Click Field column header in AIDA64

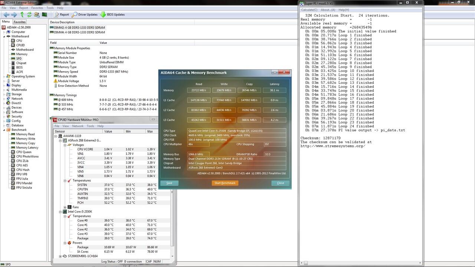(73, 43)
